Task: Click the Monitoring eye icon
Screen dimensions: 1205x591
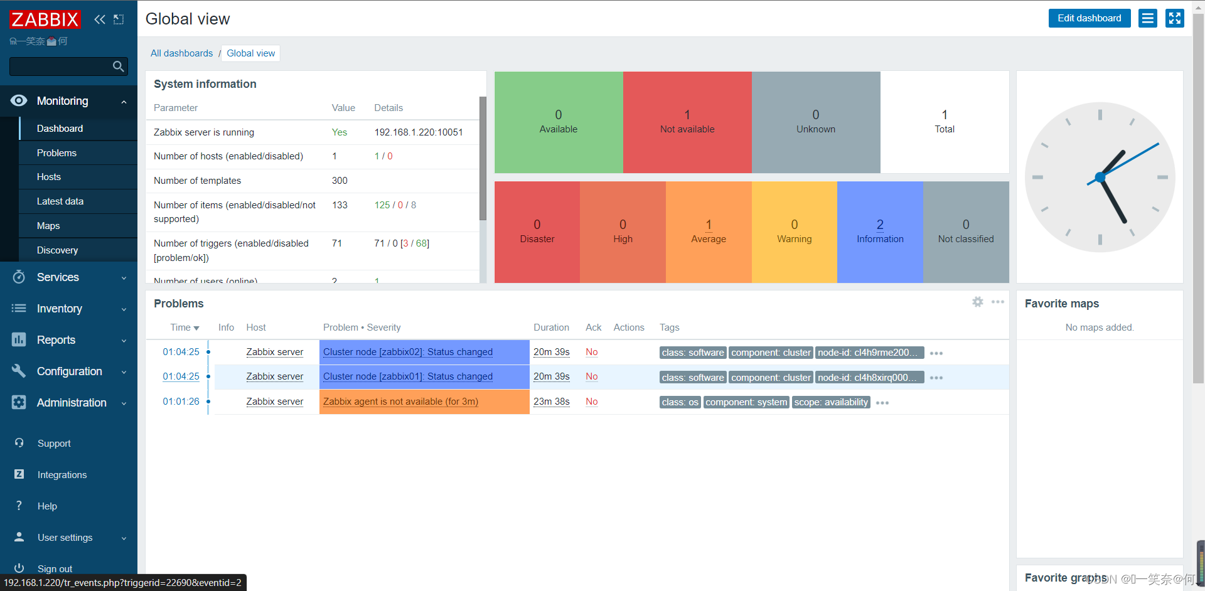Action: (19, 101)
